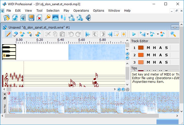Jump to start with left arrow-bar icon
The height and width of the screenshot is (125, 184).
tap(88, 34)
